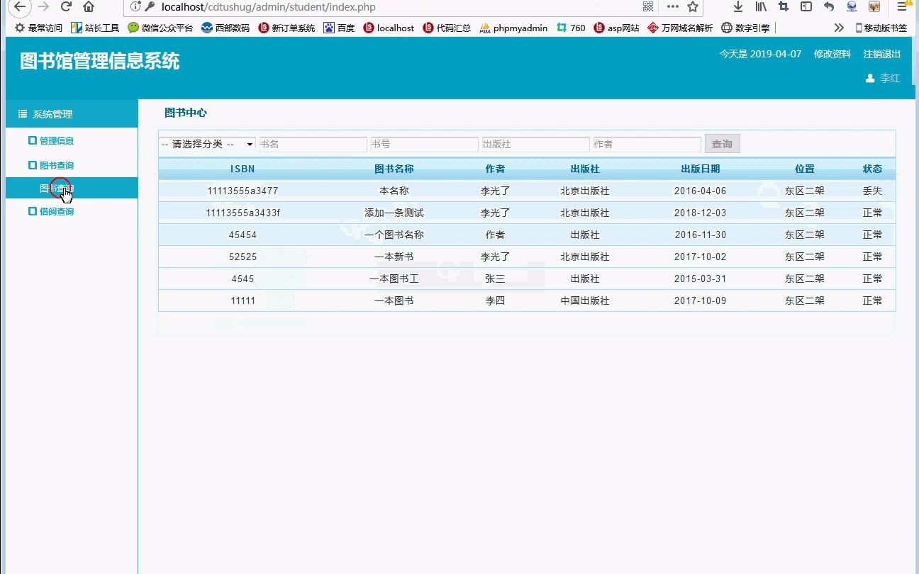Image resolution: width=919 pixels, height=574 pixels.
Task: Open the 万网域名解析 bookmark
Action: 680,28
